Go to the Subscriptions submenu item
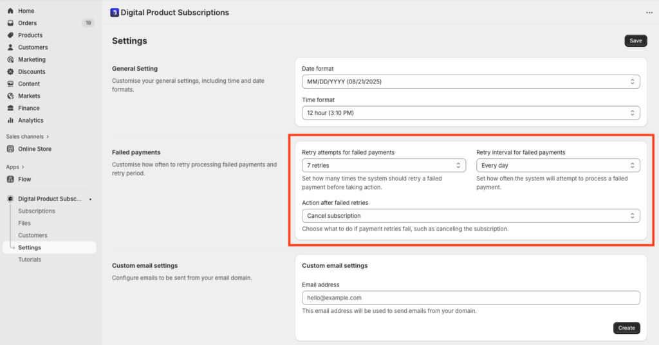Image resolution: width=659 pixels, height=345 pixels. tap(37, 211)
